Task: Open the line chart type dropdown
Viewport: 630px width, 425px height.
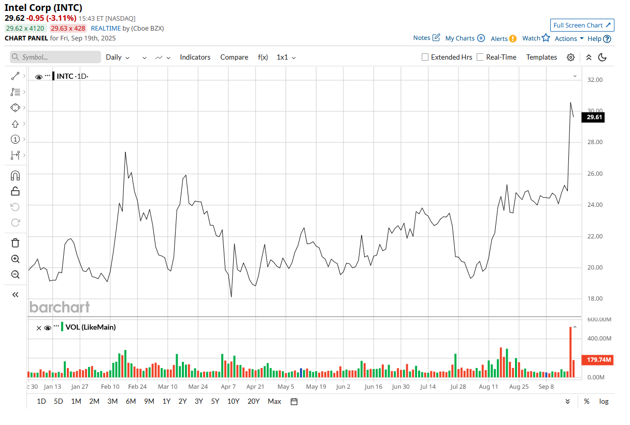Action: [x=163, y=57]
